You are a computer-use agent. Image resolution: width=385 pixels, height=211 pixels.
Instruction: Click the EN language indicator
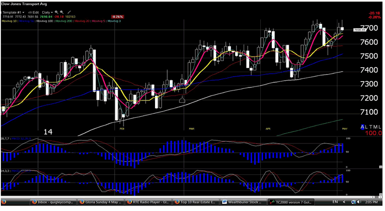pos(334,202)
